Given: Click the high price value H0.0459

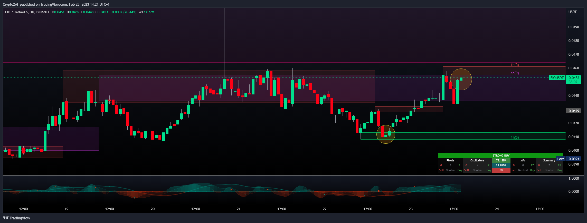Looking at the screenshot, I should [73, 12].
